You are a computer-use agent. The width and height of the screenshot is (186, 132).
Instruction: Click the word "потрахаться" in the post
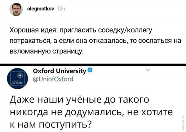[28, 40]
